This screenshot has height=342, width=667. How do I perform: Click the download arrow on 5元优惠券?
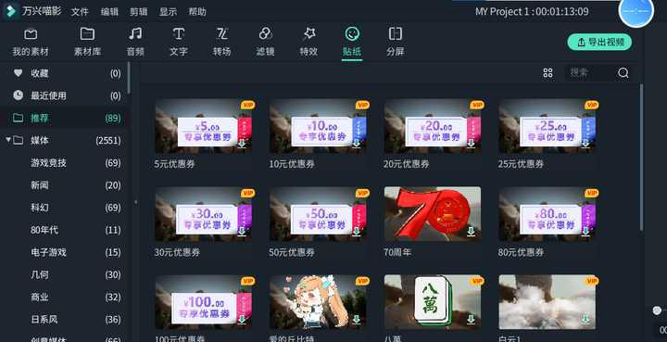242,144
